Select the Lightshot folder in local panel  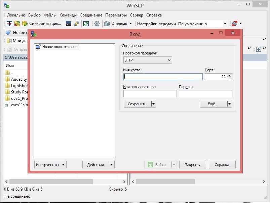tap(16, 86)
